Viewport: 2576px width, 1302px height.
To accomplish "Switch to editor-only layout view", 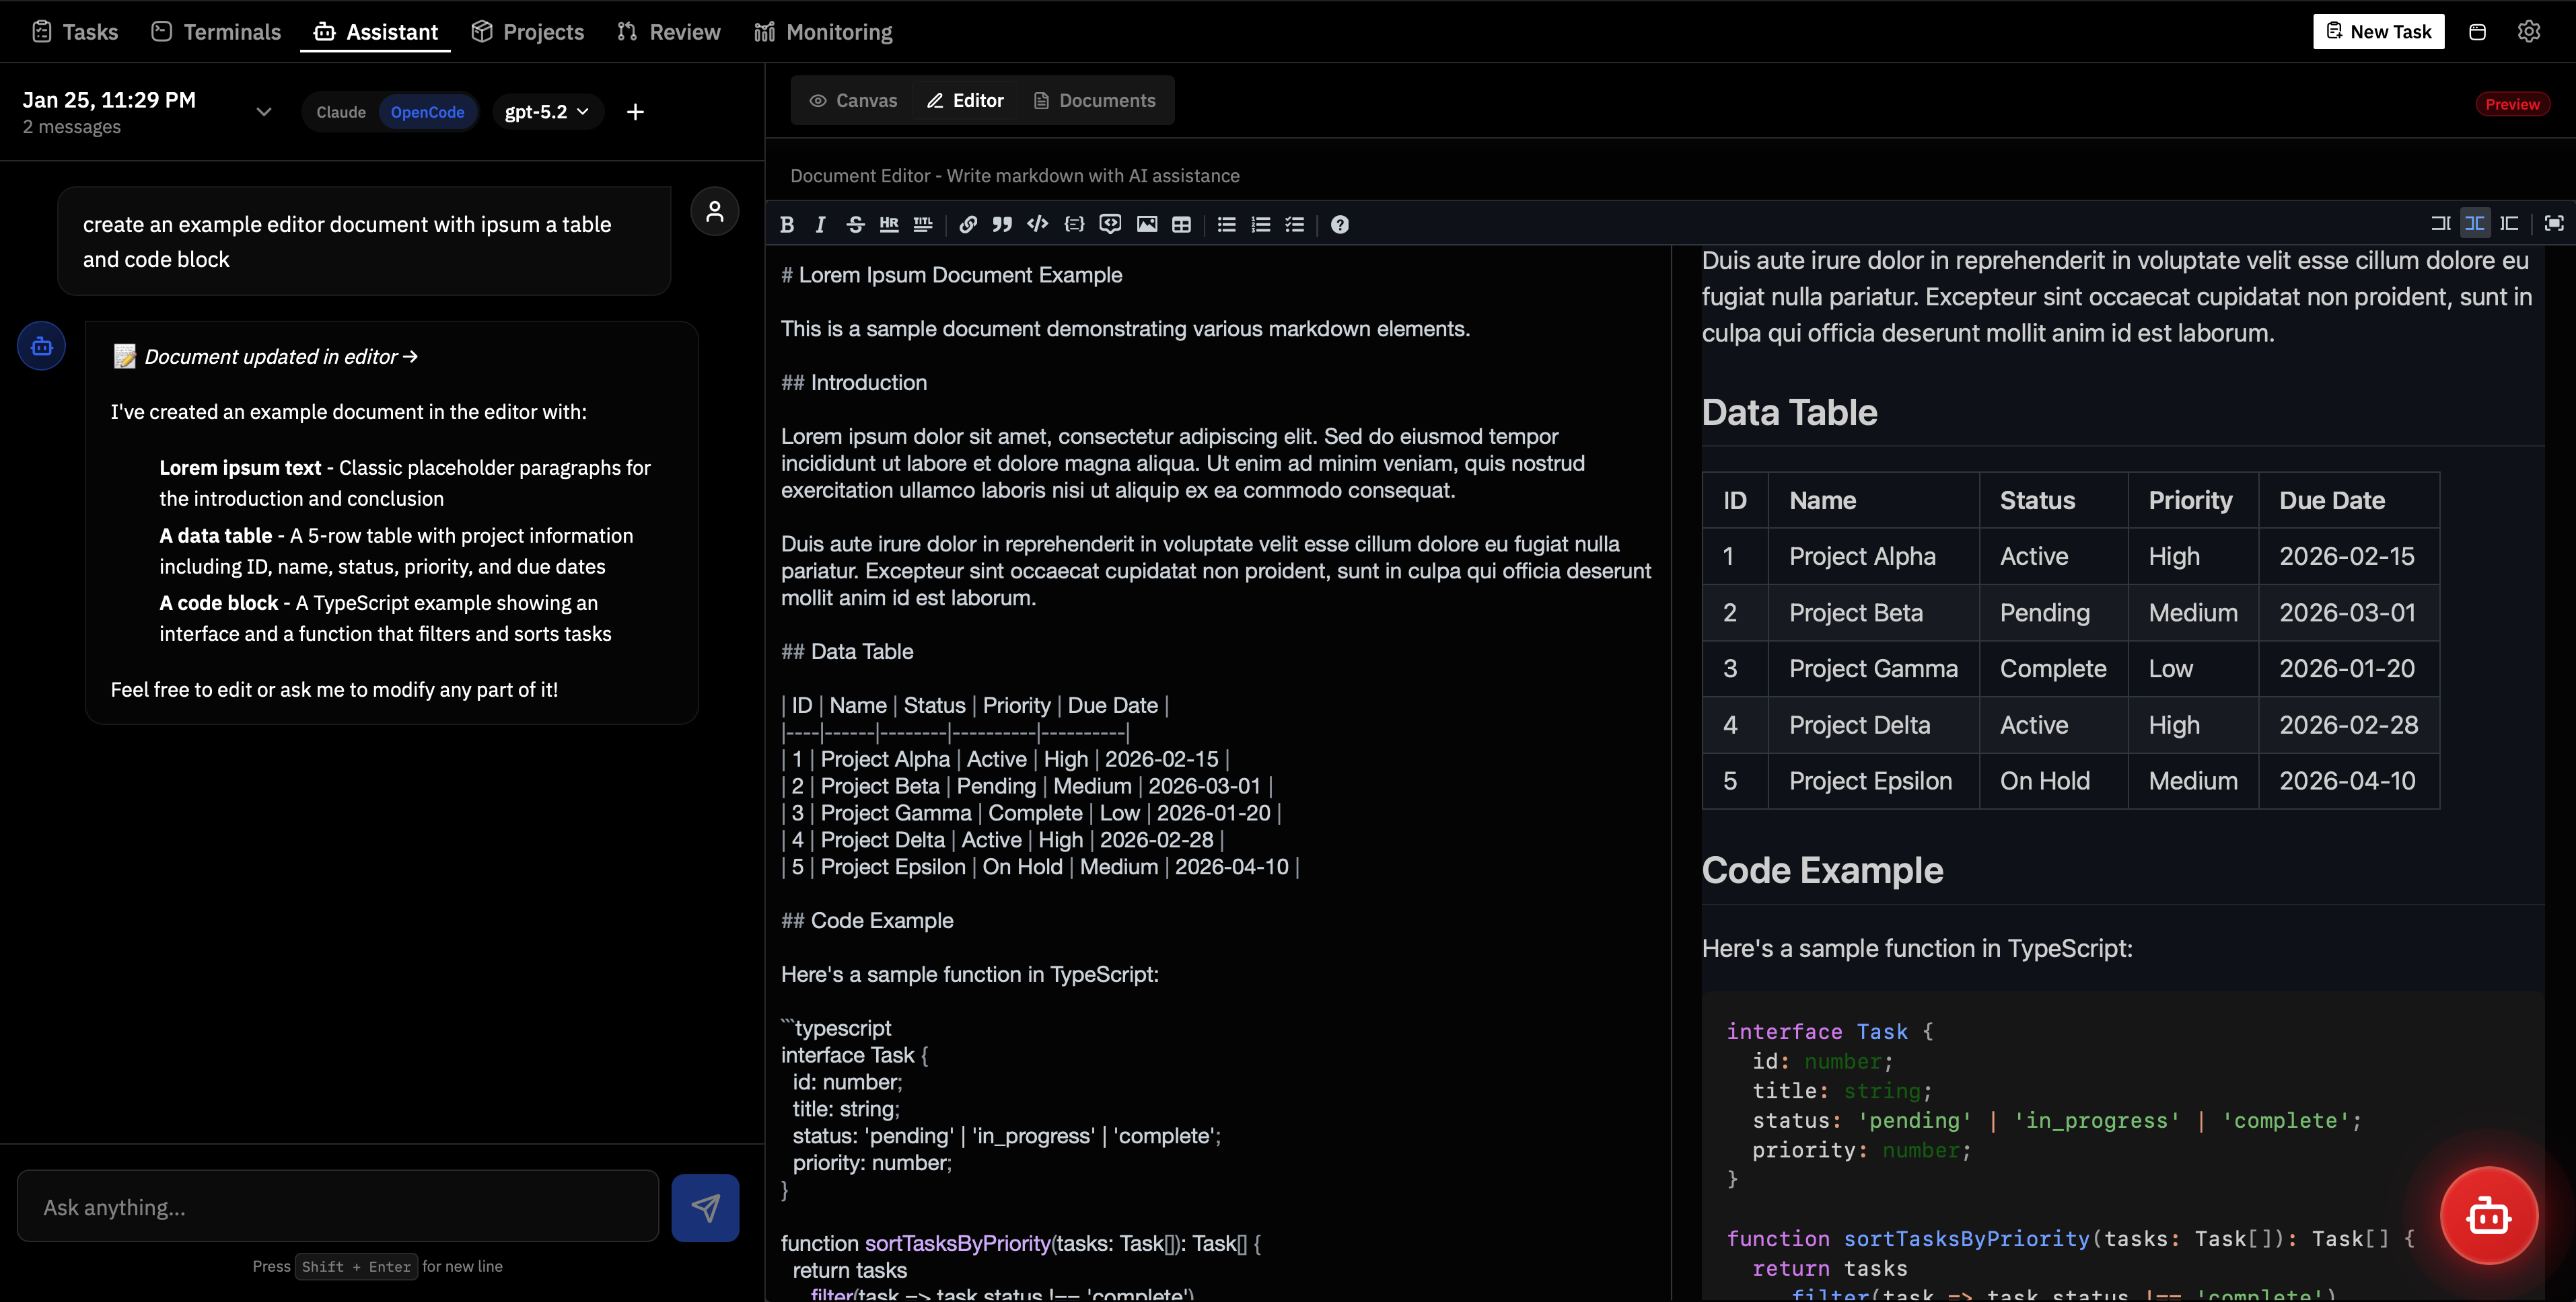I will click(2440, 223).
